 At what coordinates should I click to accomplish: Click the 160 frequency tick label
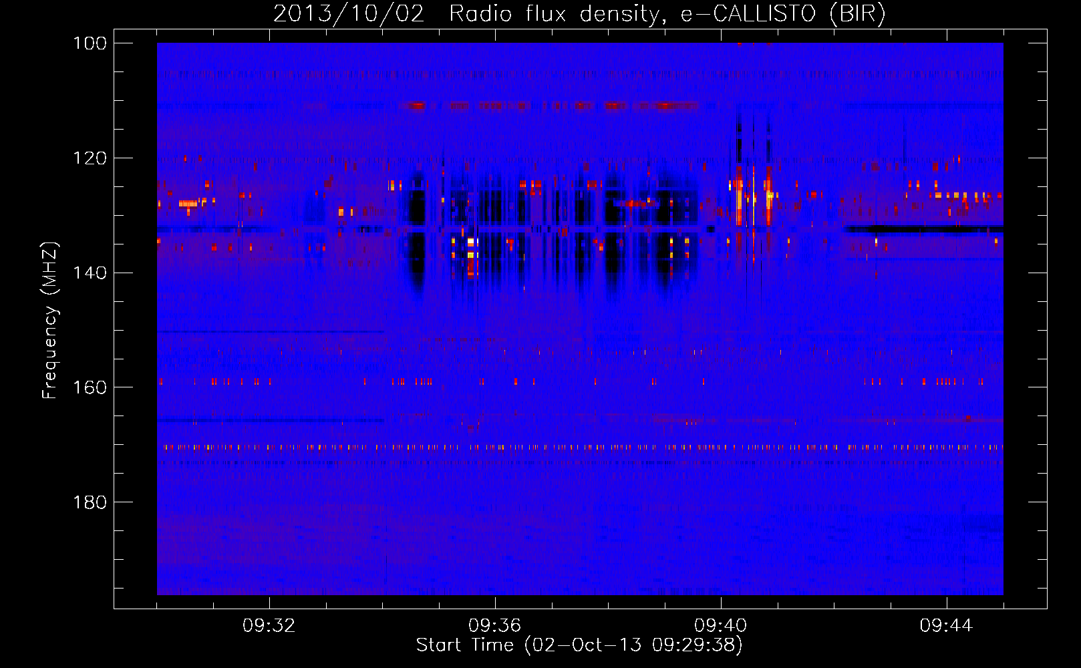[x=90, y=387]
